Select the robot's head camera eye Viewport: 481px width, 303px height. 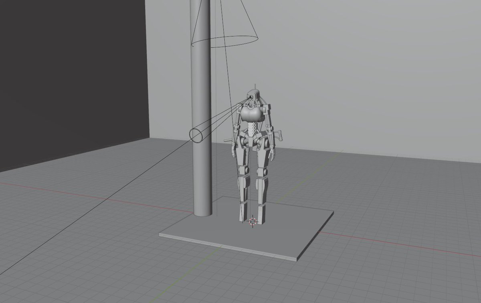pyautogui.click(x=251, y=97)
